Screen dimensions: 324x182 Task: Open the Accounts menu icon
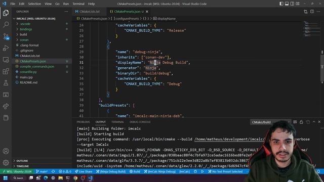[6, 151]
